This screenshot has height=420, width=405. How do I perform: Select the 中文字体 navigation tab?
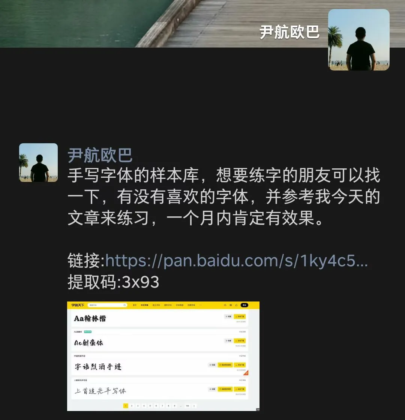[144, 305]
